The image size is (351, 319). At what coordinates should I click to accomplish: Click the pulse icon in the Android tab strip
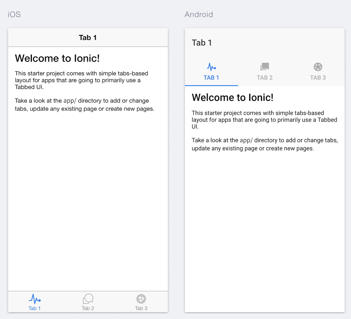click(x=211, y=67)
